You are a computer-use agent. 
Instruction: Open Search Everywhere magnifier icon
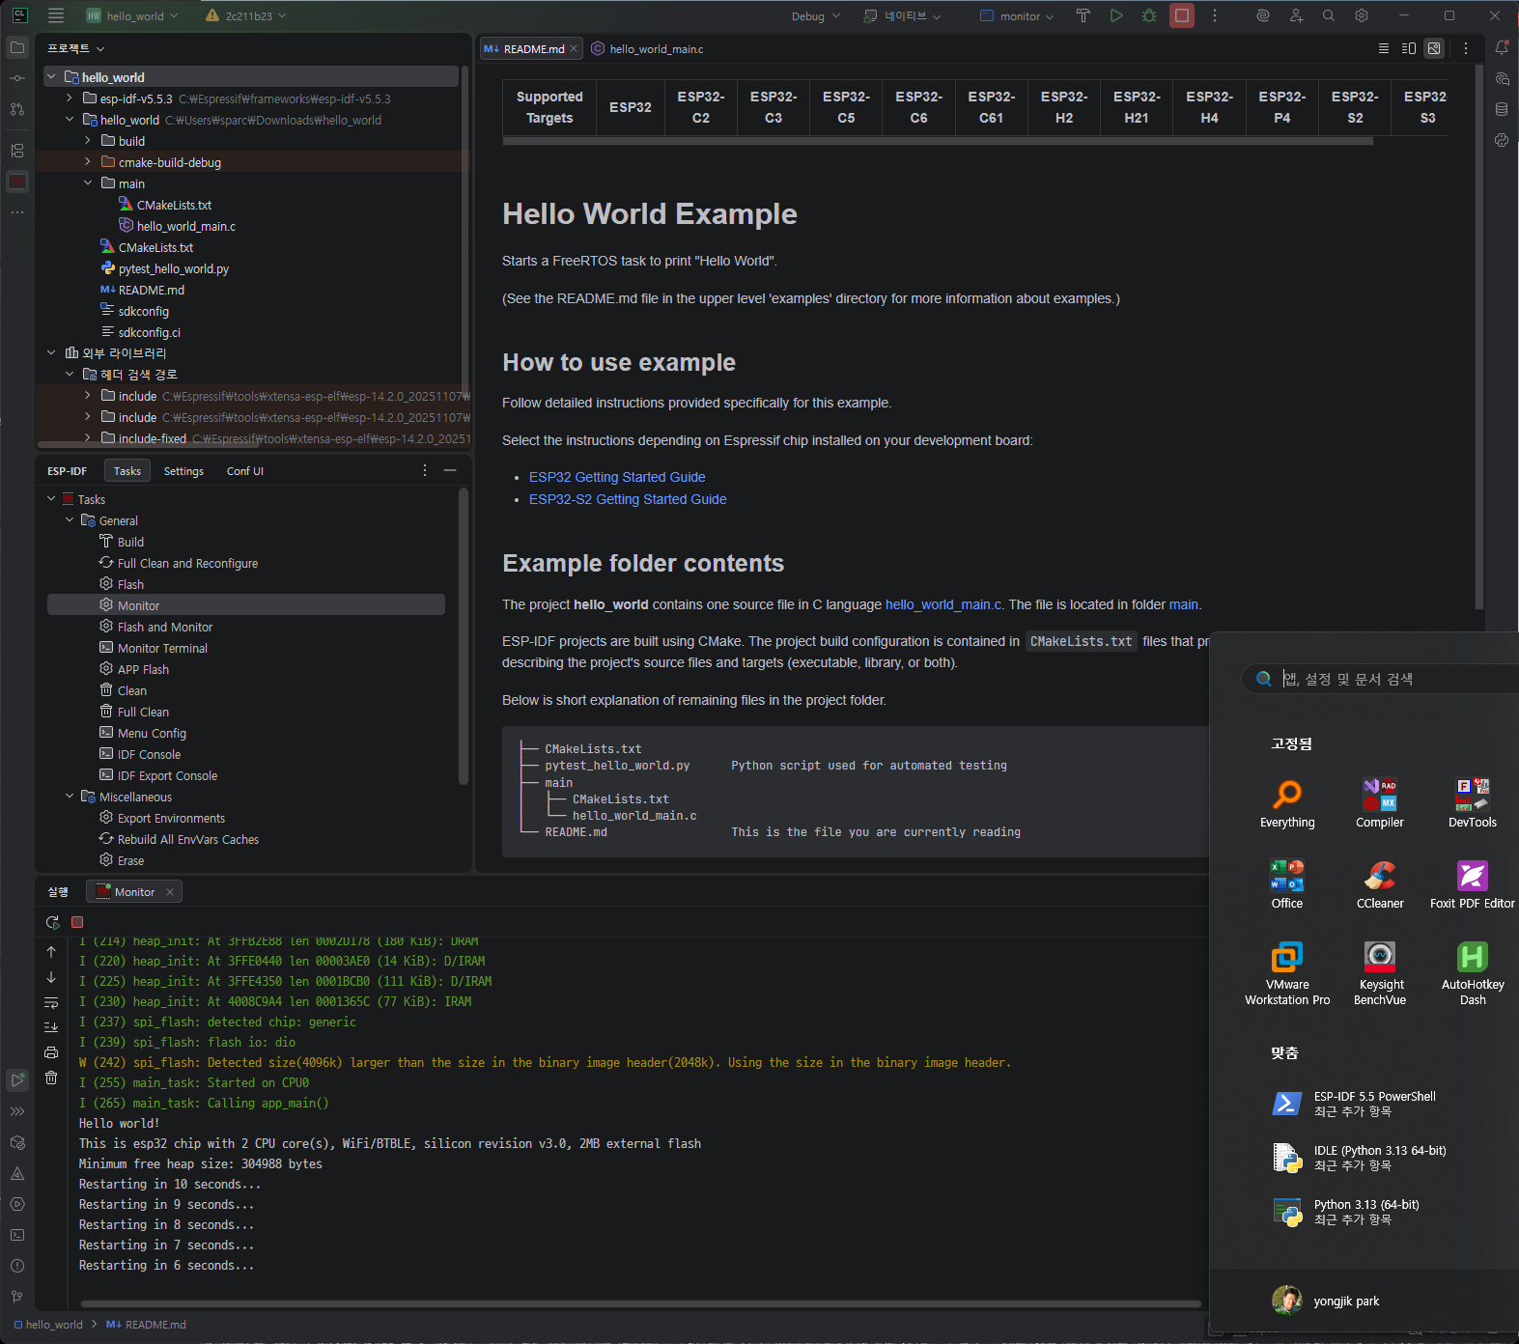coord(1328,15)
